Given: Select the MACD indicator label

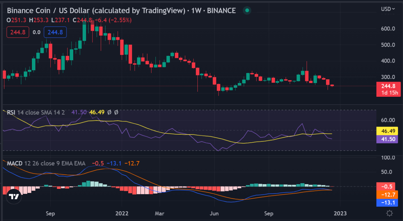Looking at the screenshot, I should tap(15, 163).
